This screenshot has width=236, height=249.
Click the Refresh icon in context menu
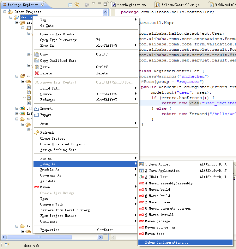pos(37,133)
